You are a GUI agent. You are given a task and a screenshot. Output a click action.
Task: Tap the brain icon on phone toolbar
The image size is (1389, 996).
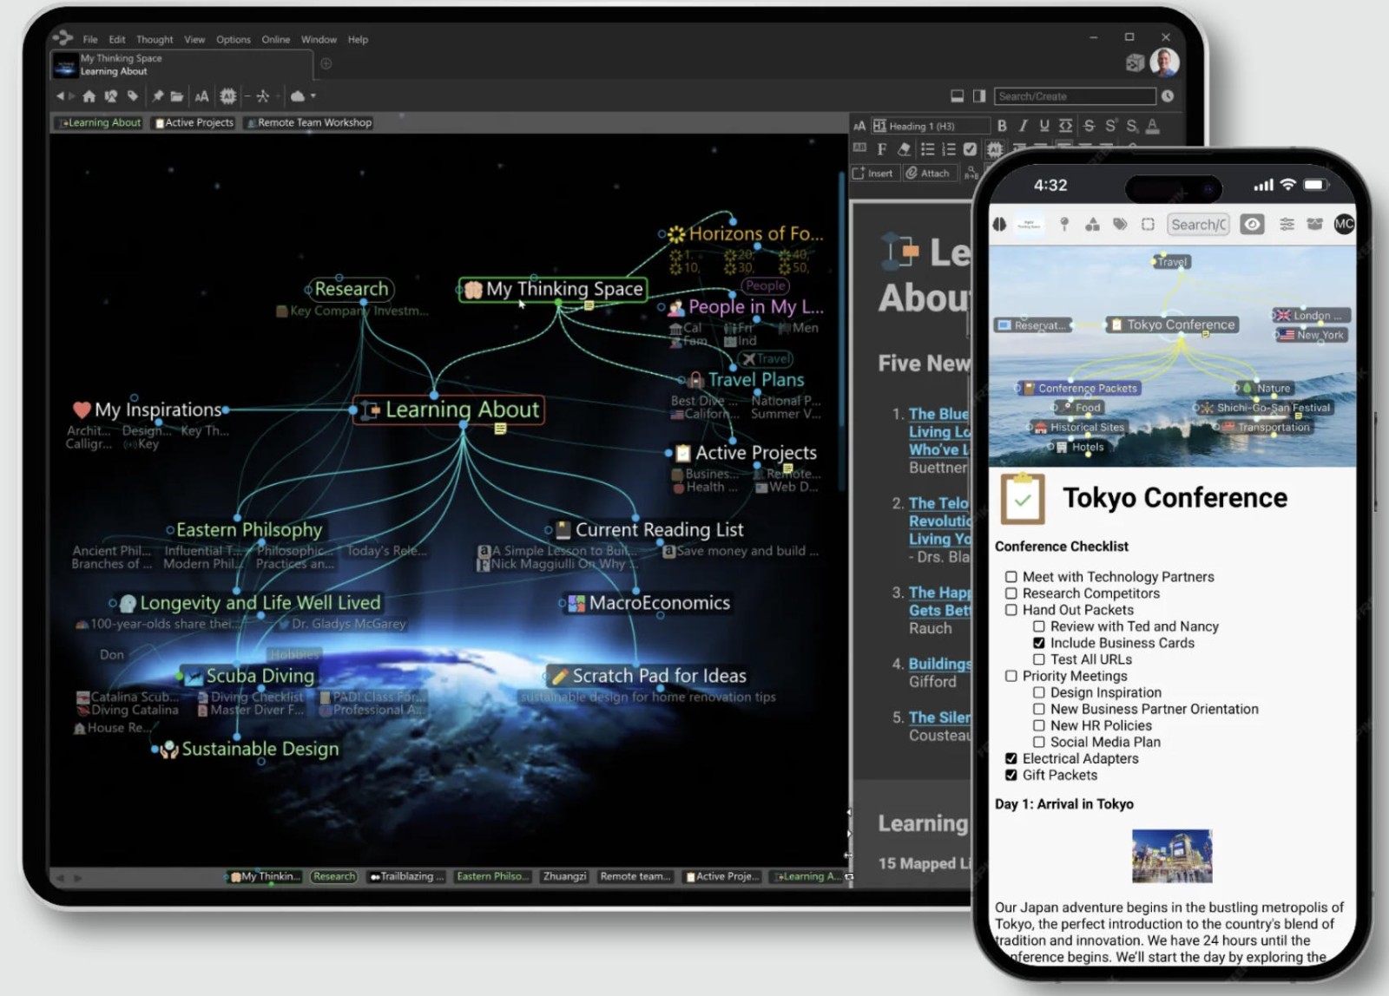(x=1000, y=225)
